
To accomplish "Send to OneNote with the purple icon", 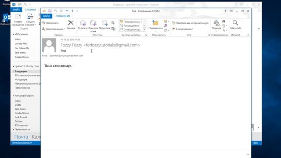I will pyautogui.click(x=166, y=26).
